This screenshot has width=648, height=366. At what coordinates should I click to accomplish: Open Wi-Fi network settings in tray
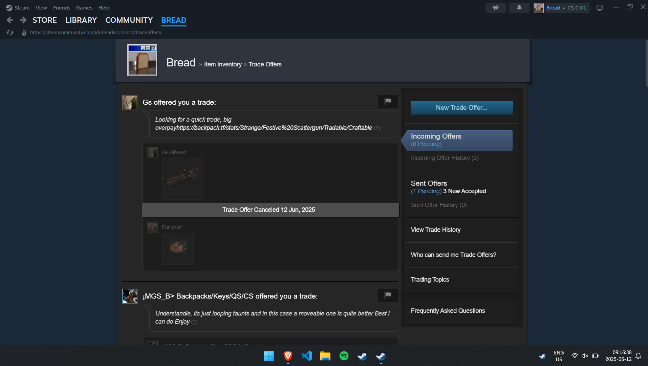(x=575, y=356)
